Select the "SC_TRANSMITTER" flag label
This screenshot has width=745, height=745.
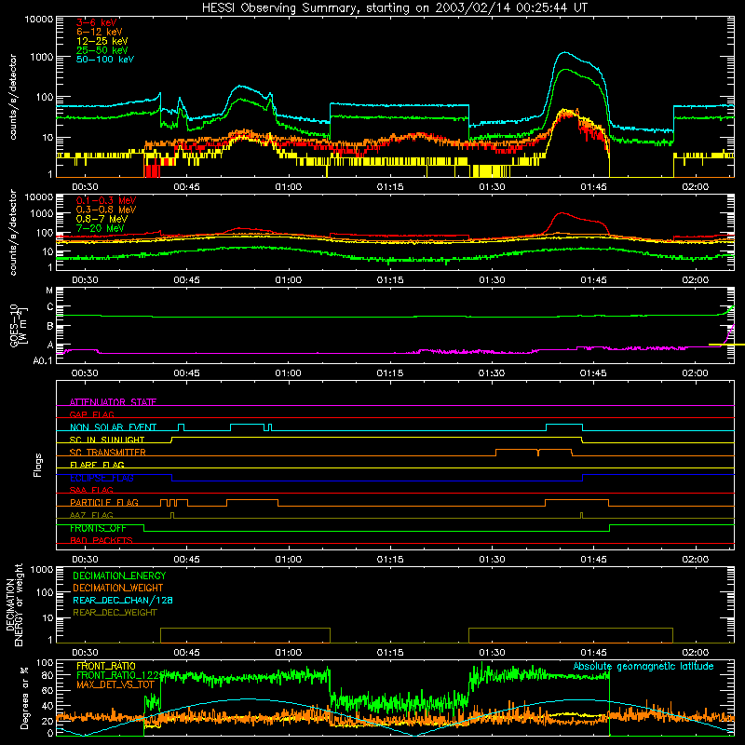pyautogui.click(x=107, y=453)
